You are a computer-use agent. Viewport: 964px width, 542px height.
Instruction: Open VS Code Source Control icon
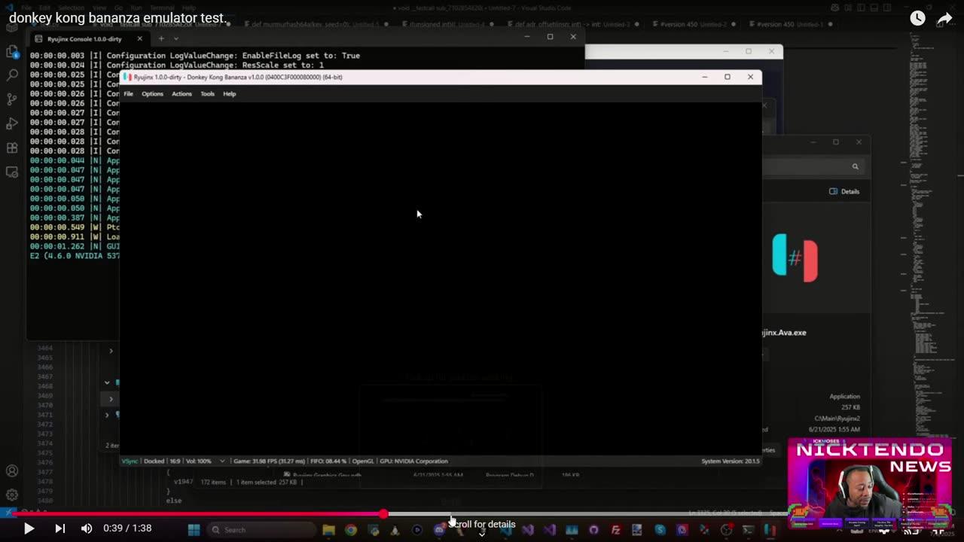click(12, 99)
